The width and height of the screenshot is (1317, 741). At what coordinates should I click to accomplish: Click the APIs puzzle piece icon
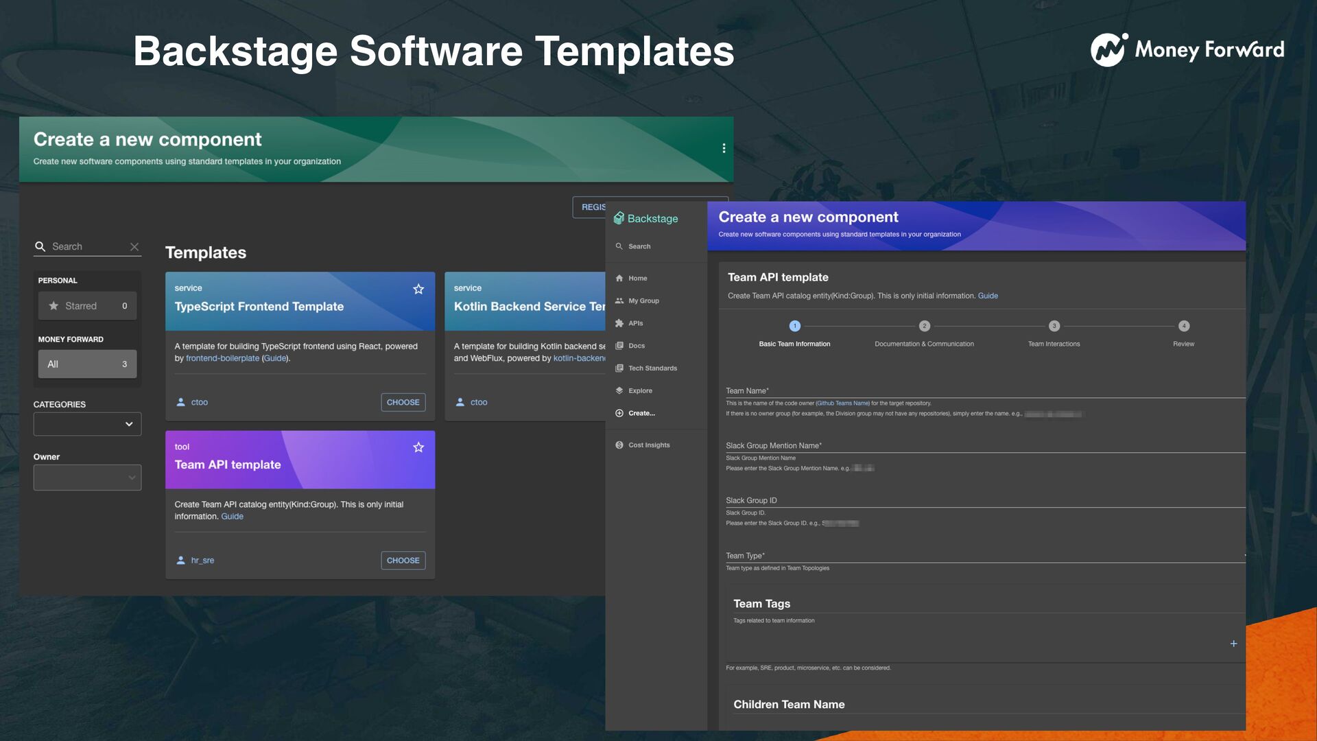pyautogui.click(x=619, y=323)
